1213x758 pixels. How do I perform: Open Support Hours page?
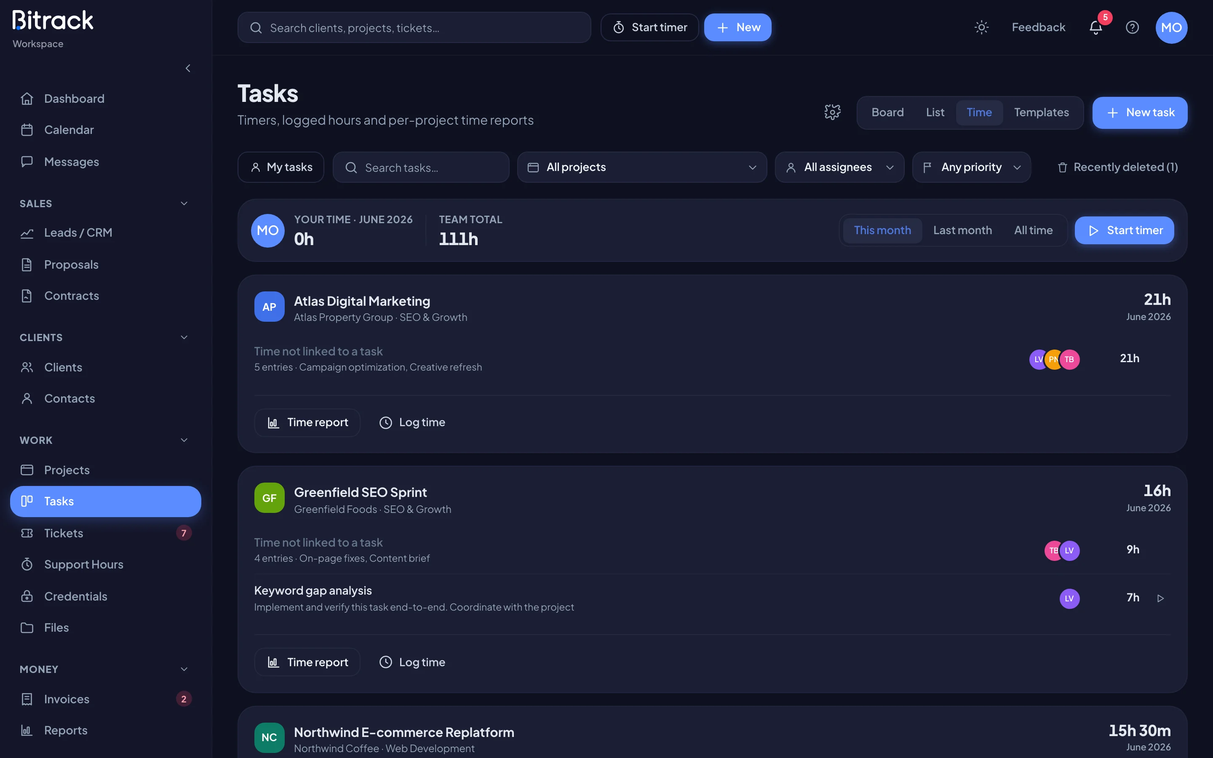(106, 564)
